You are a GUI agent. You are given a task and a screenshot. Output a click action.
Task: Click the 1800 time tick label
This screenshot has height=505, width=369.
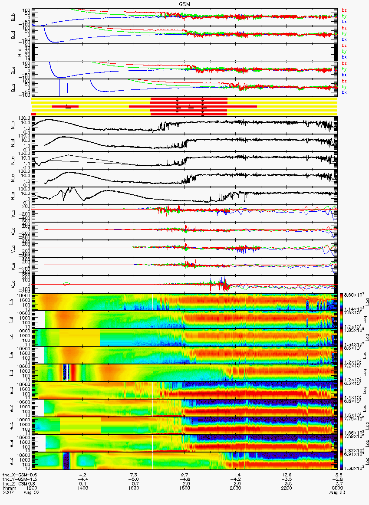point(184,487)
